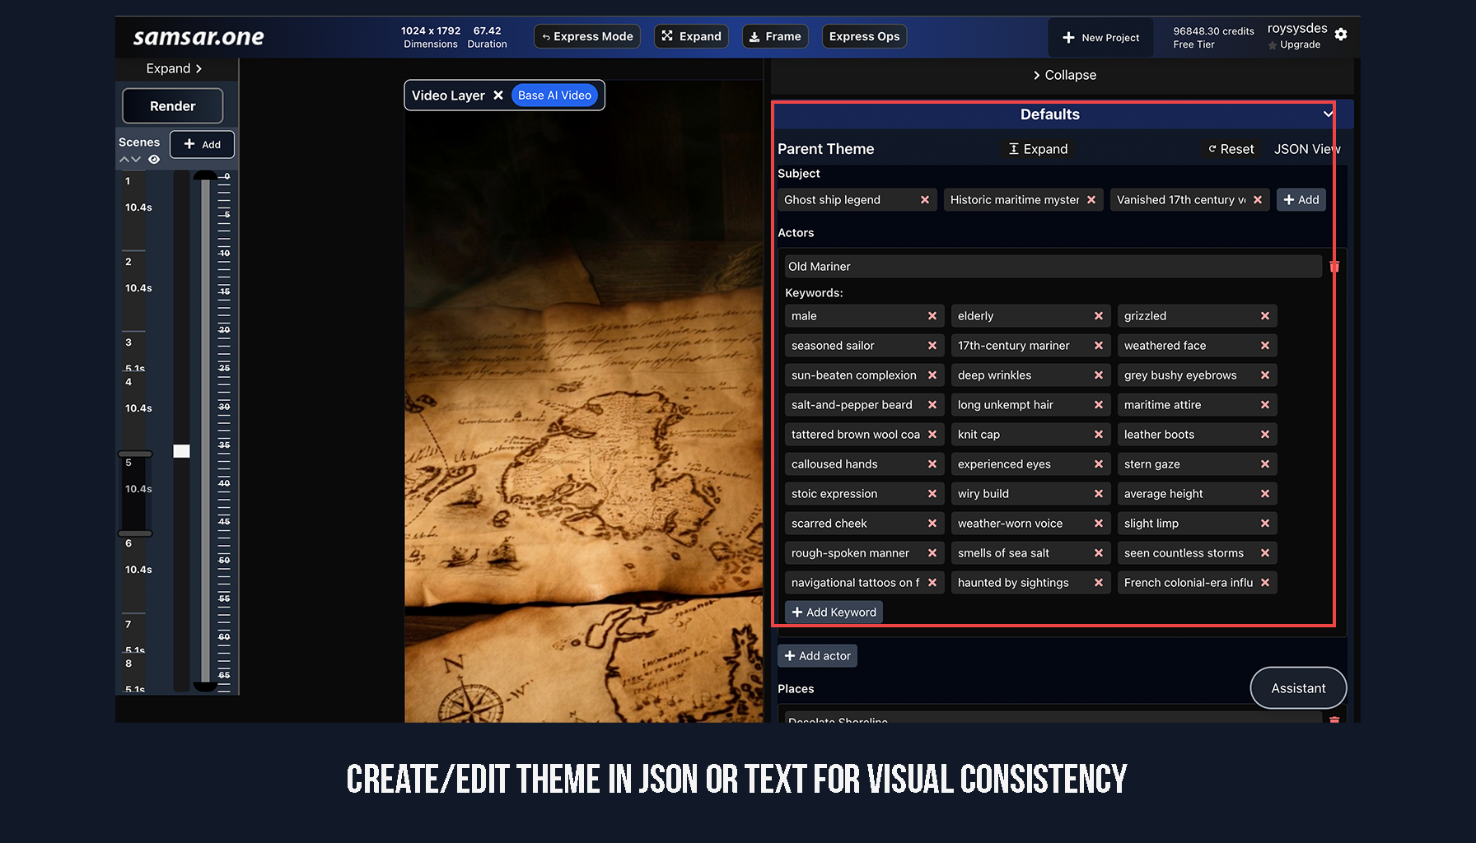
Task: Toggle scene visibility with the eye icon
Action: point(154,159)
